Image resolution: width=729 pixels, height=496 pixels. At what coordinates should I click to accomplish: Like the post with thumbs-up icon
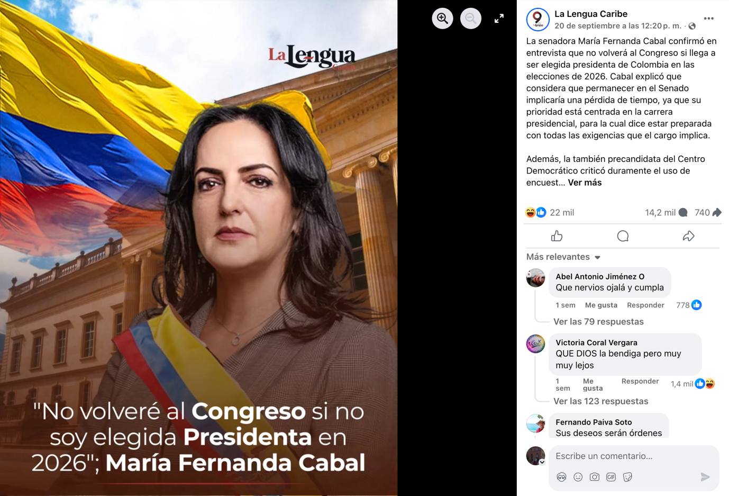[557, 236]
